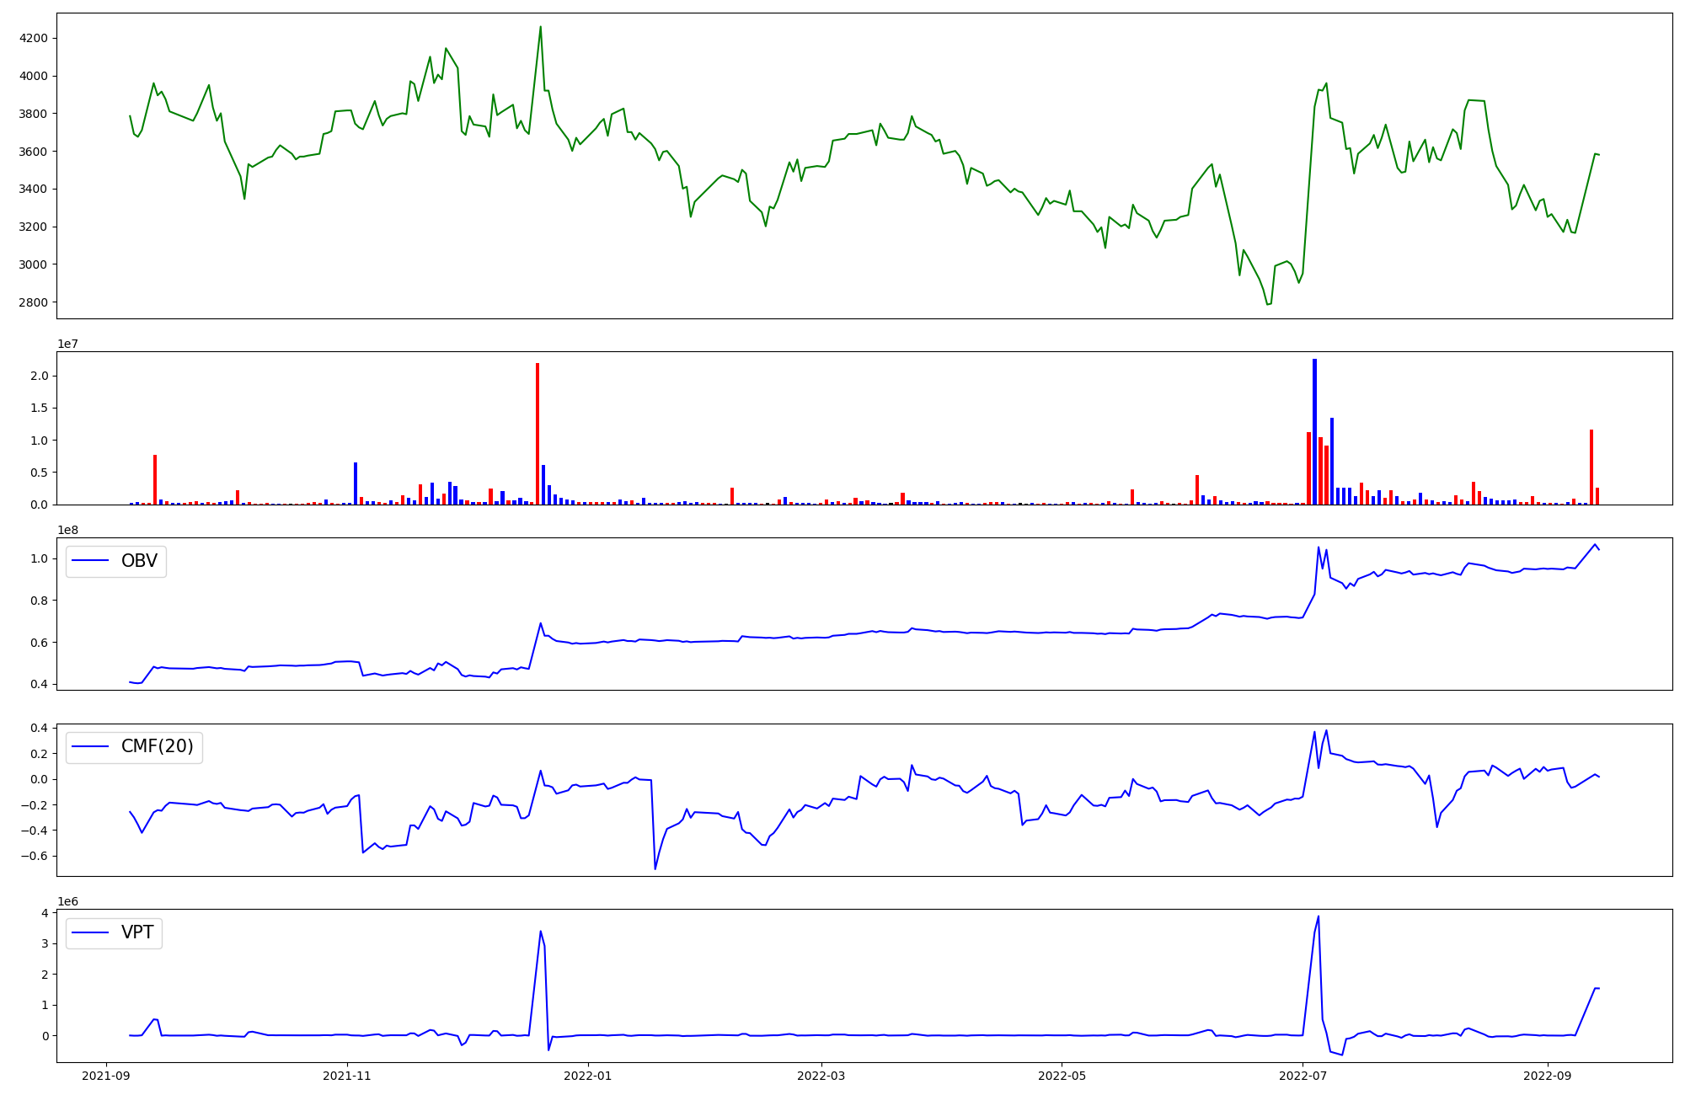The width and height of the screenshot is (1685, 1095).
Task: Click the 1e8 OBV scale exponent label
Action: pos(68,530)
